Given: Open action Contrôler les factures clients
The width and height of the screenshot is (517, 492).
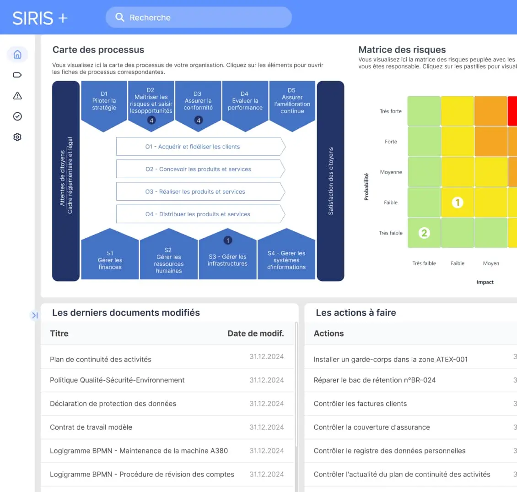Looking at the screenshot, I should point(360,404).
